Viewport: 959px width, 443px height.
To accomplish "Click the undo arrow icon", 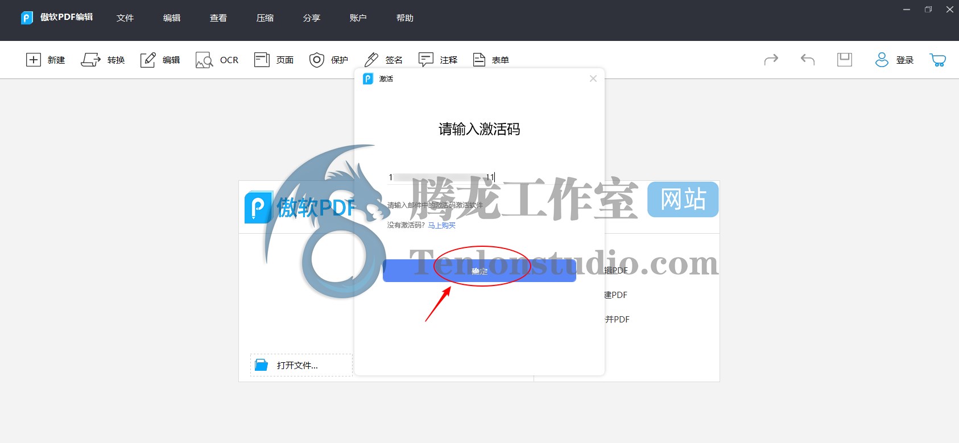I will [x=808, y=60].
